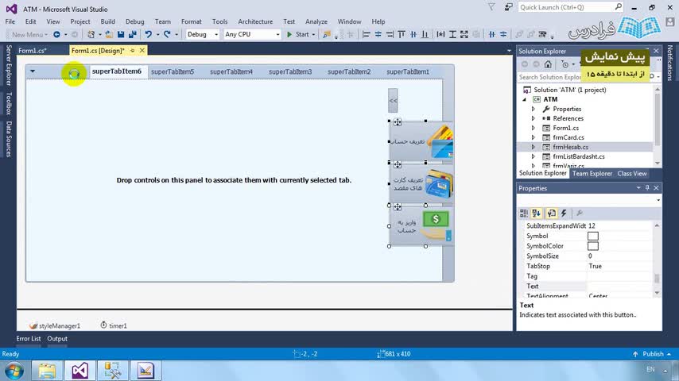Click the Undo arrow icon
Screen dimensions: 679x381
click(x=148, y=34)
